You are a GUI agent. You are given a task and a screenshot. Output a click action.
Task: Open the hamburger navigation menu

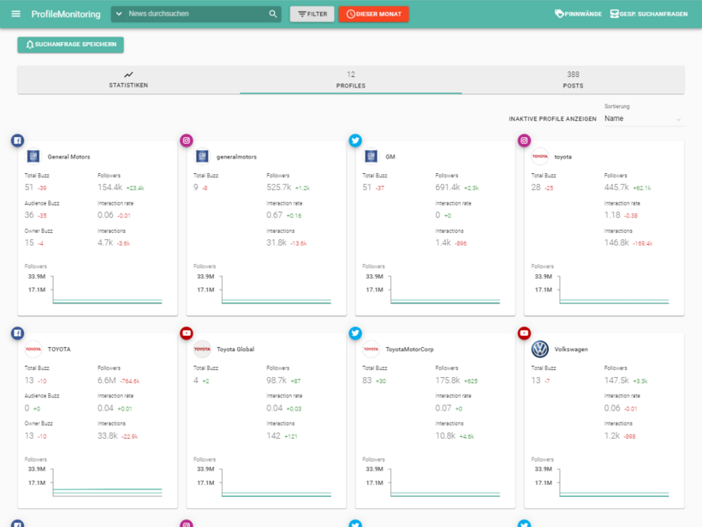(15, 14)
